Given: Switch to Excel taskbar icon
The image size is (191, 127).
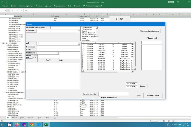Looking at the screenshot, I should pyautogui.click(x=46, y=125).
